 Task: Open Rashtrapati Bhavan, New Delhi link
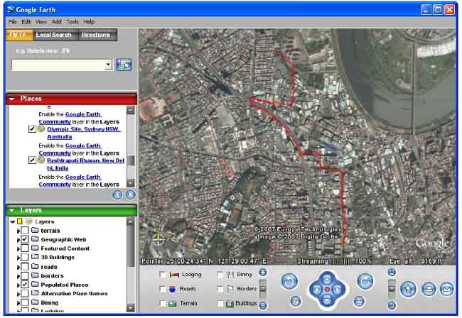click(x=86, y=164)
